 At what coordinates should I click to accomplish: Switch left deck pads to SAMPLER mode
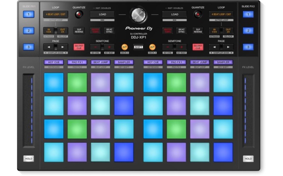click(124, 62)
